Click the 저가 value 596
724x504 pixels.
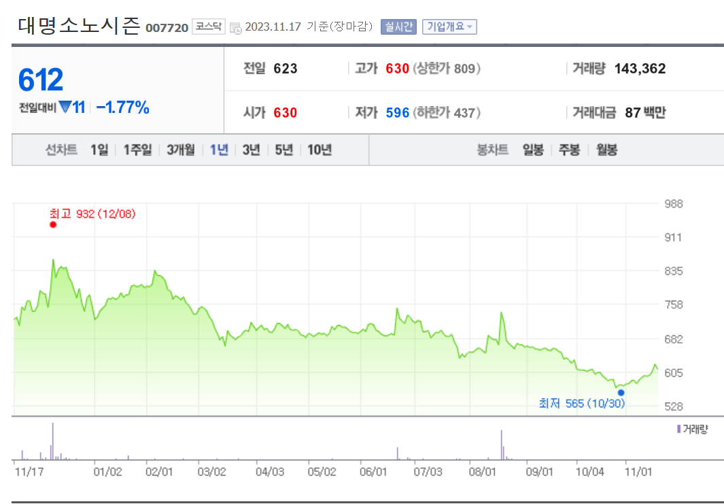coord(398,113)
